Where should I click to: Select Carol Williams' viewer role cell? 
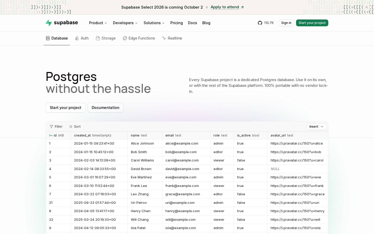(222, 160)
